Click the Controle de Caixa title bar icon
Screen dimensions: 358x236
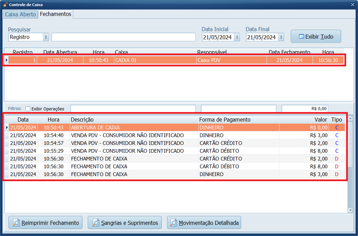tap(4, 5)
